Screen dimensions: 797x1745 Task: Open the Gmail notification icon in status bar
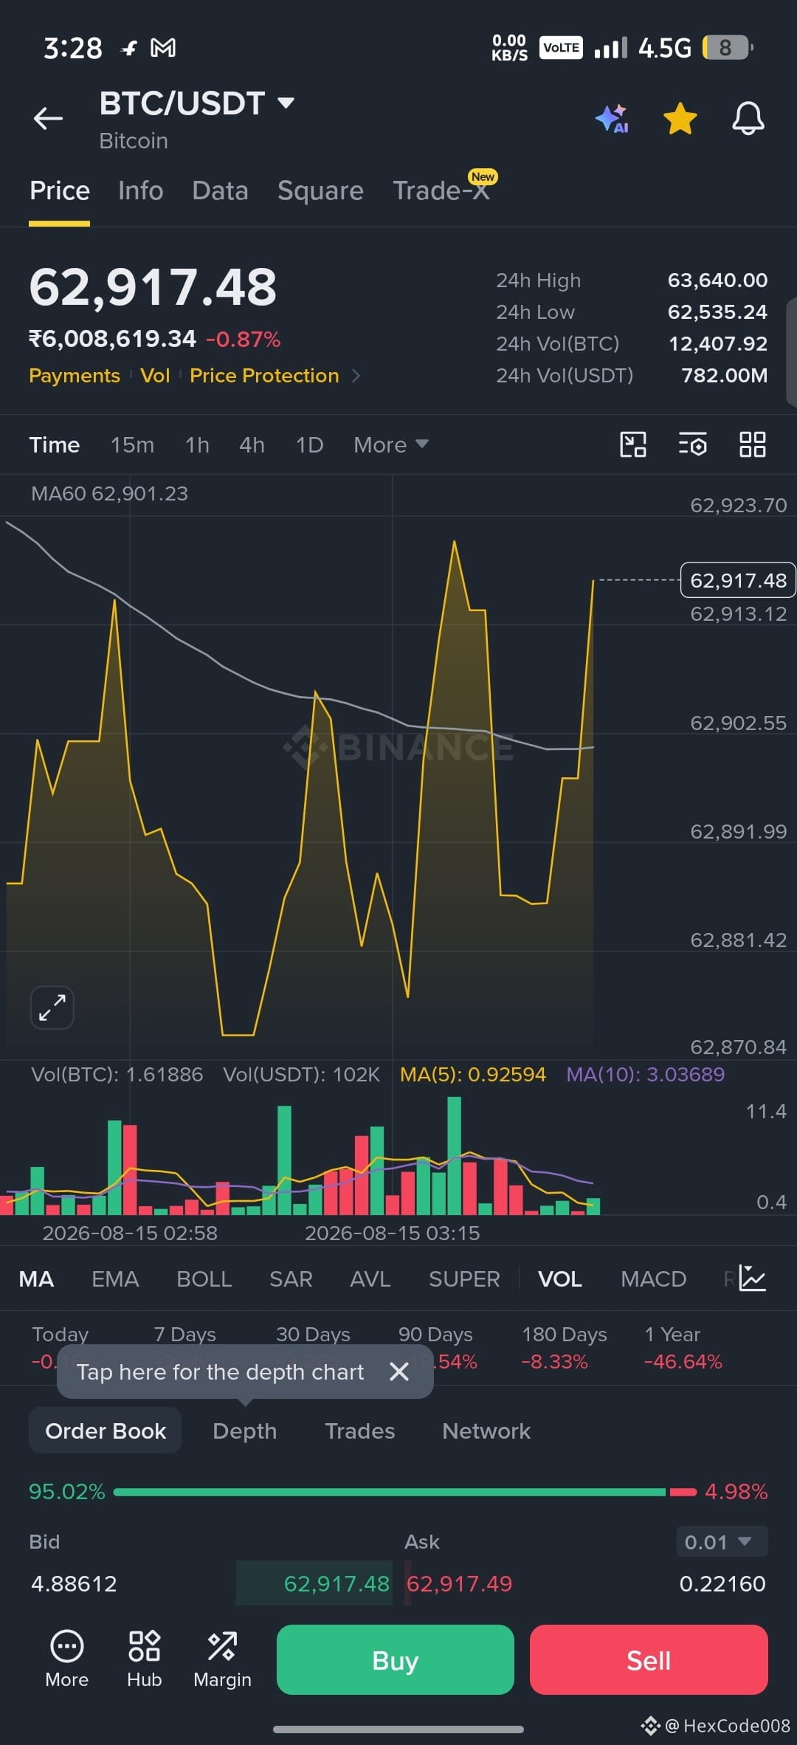coord(163,48)
